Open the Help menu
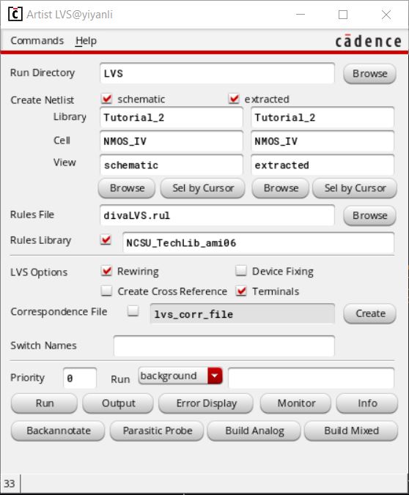 pyautogui.click(x=86, y=41)
